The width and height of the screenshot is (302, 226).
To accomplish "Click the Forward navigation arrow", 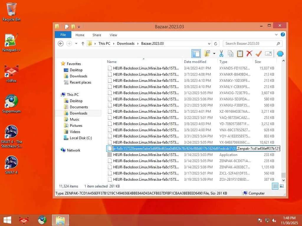I will (x=69, y=44).
